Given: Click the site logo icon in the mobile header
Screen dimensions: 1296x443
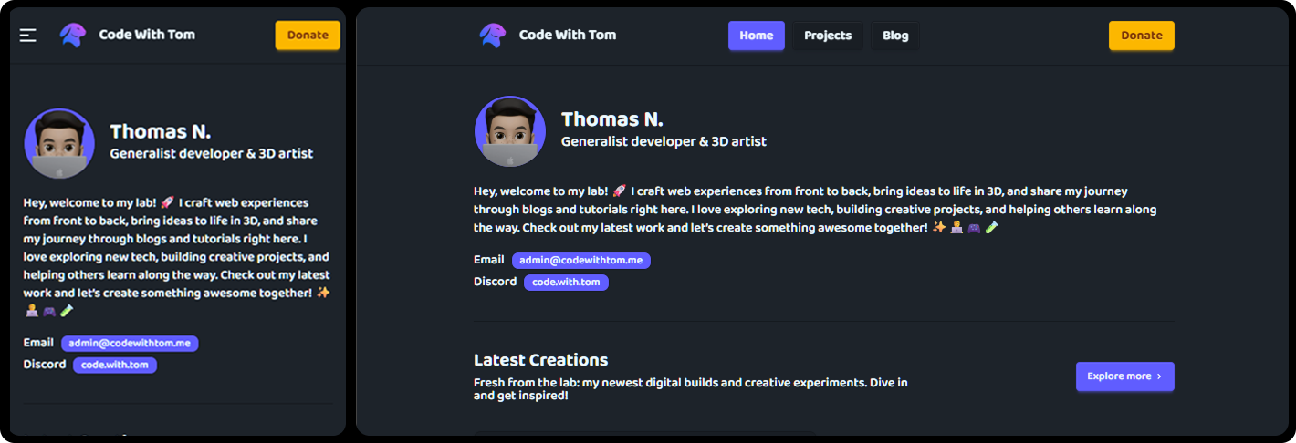Looking at the screenshot, I should coord(72,36).
